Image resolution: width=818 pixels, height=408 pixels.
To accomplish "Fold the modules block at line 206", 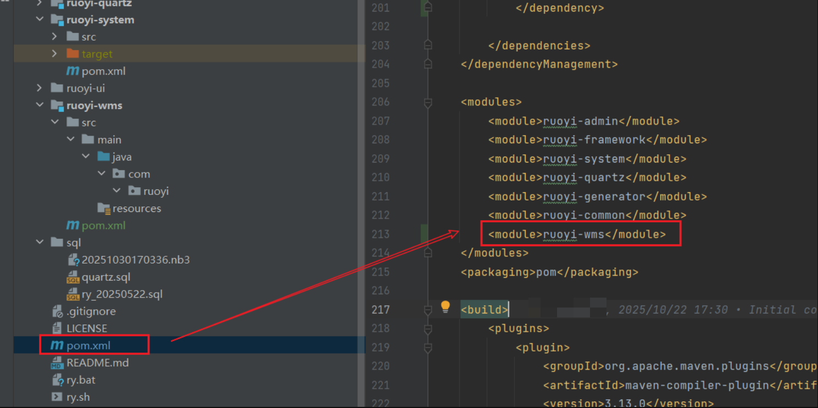I will point(428,102).
